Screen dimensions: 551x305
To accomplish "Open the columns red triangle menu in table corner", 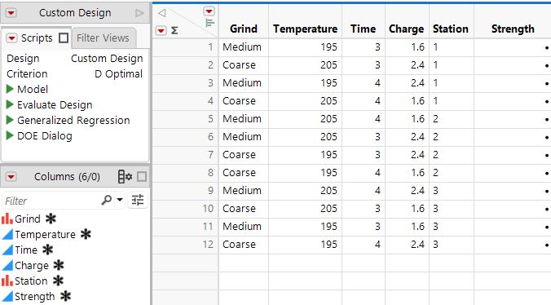I will click(209, 11).
